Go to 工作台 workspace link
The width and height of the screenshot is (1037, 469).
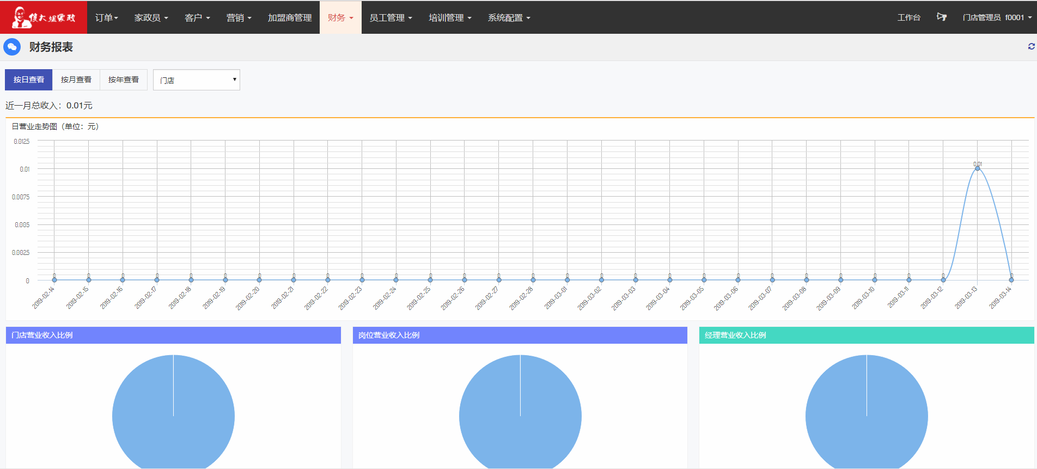908,17
